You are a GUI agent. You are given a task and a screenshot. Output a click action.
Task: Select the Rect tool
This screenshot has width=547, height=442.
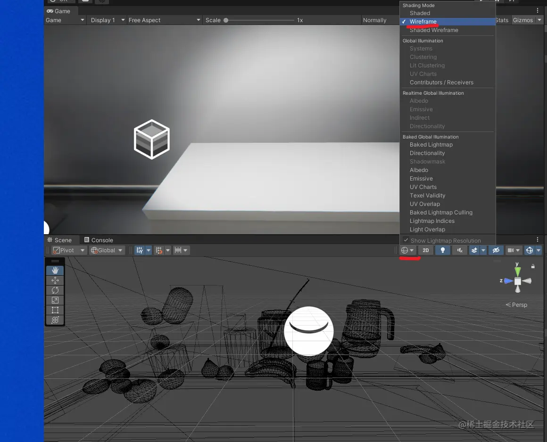point(55,310)
